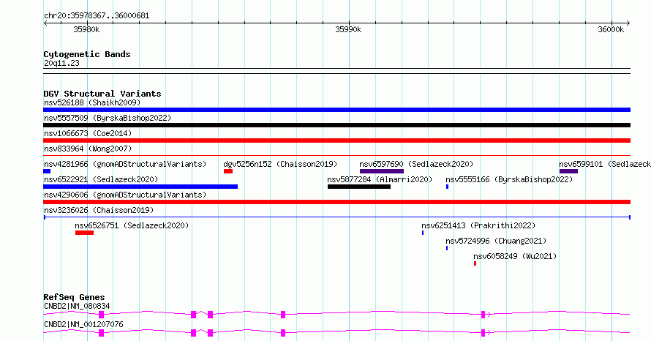Click the tiny red nsv6058249 marker
651x341 pixels.
pos(475,263)
